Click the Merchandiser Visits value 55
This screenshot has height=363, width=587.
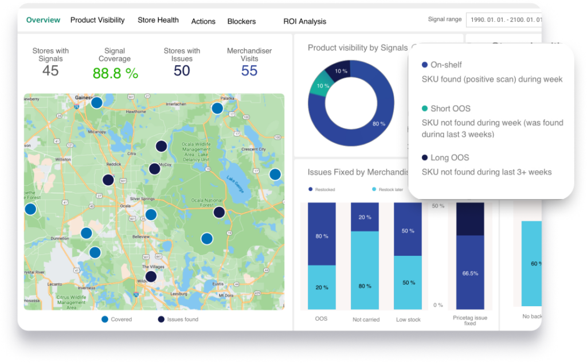coord(249,71)
